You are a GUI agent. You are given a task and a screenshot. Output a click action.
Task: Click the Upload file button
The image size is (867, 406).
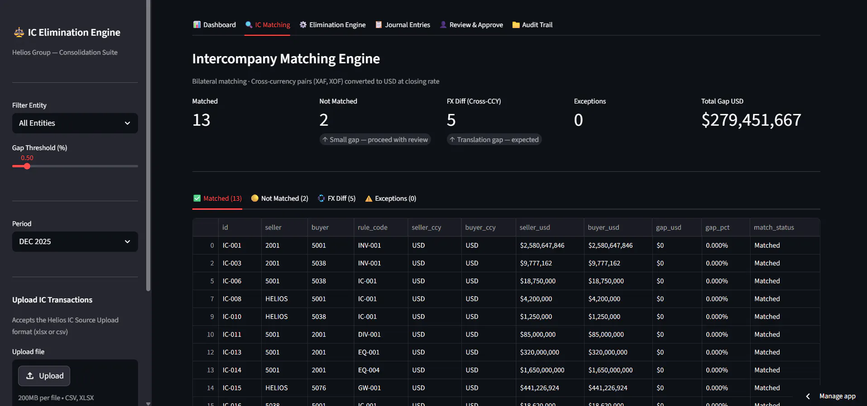tap(44, 376)
